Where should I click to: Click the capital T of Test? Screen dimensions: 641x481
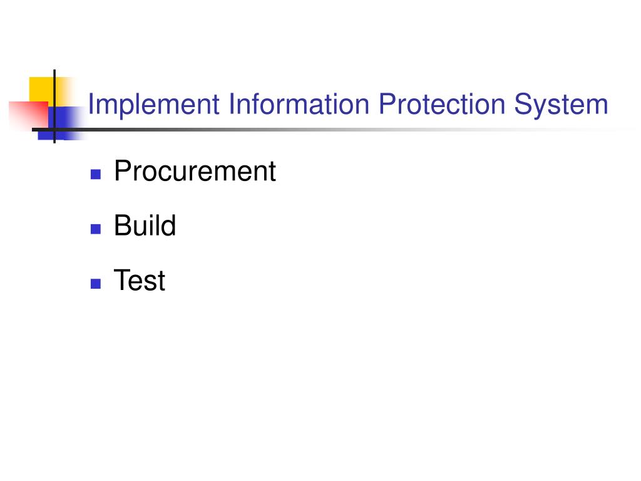122,280
